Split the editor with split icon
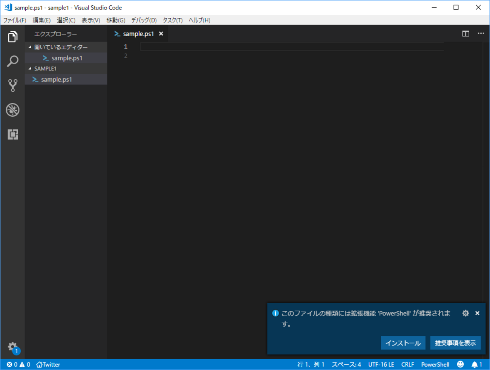The height and width of the screenshot is (370, 490). pyautogui.click(x=466, y=34)
